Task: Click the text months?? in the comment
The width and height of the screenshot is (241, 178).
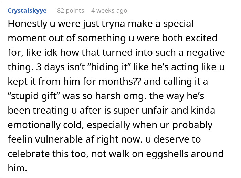Action: [119, 82]
